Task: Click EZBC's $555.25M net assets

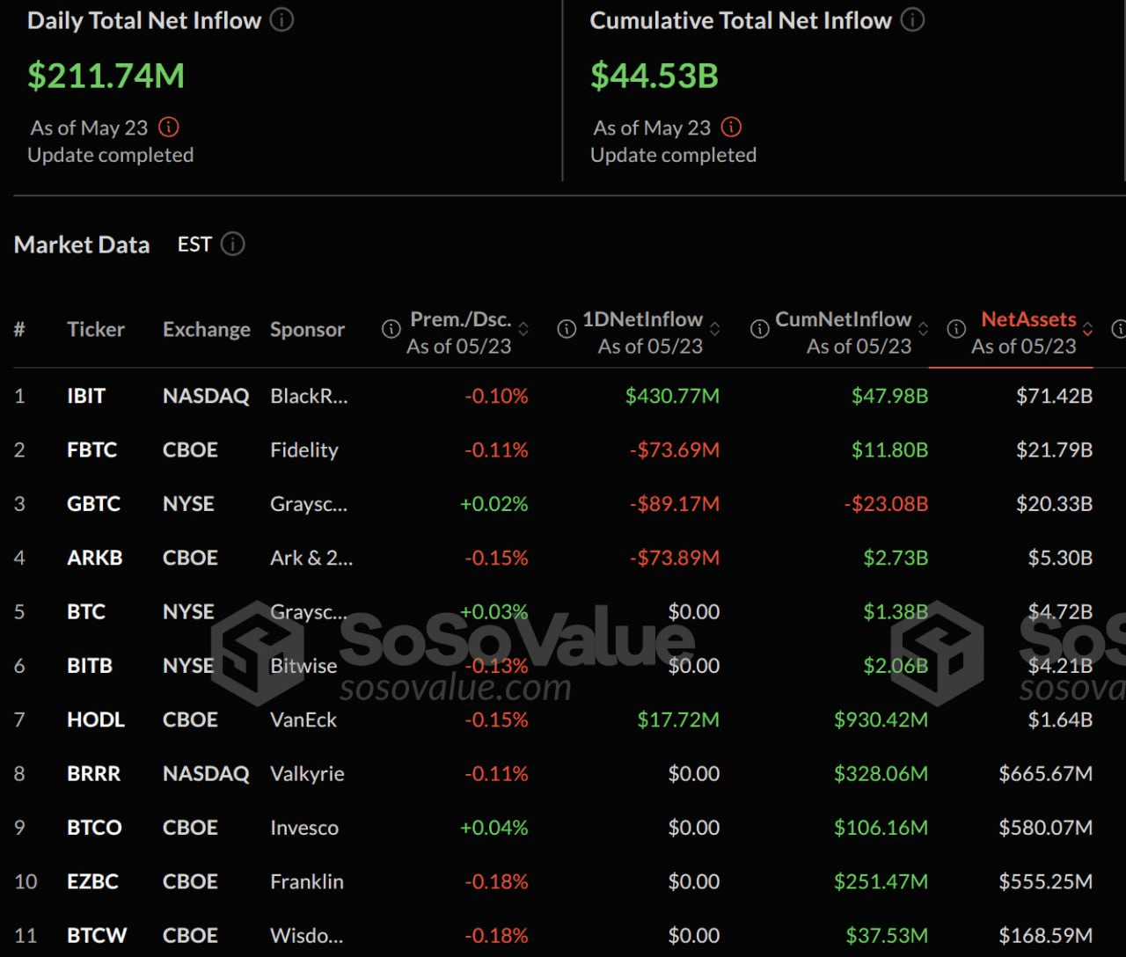Action: coord(1045,881)
